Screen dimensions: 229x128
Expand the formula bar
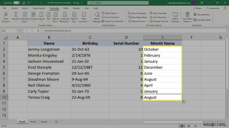pyautogui.click(x=227, y=31)
